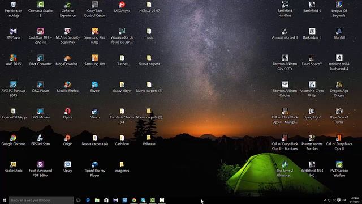Select the MEGAsync desktop icon
Viewport: 362px width, 204px height.
tap(122, 7)
